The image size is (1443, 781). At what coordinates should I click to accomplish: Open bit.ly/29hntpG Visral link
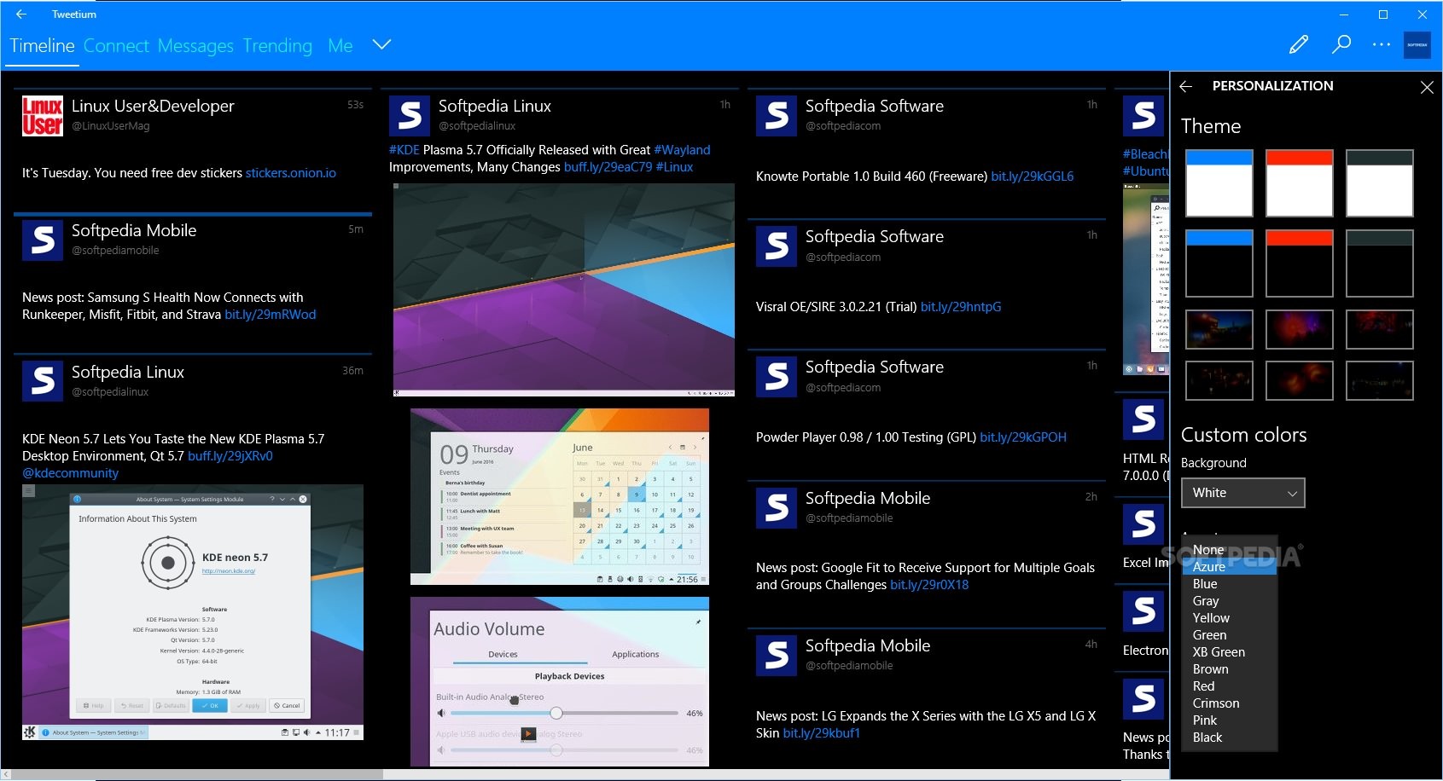[x=961, y=307]
